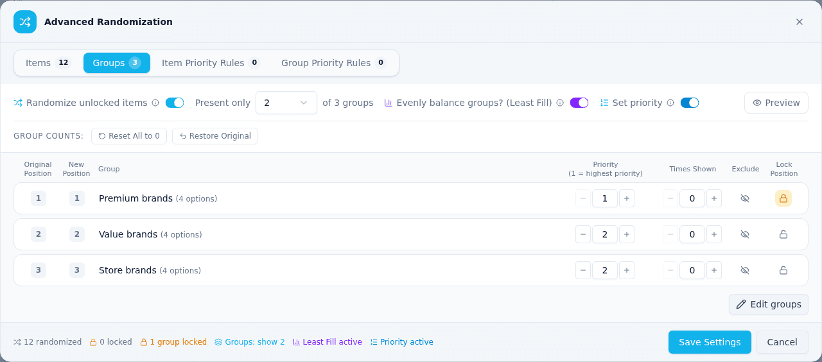Lock position of Value brands
Image resolution: width=822 pixels, height=362 pixels.
783,234
